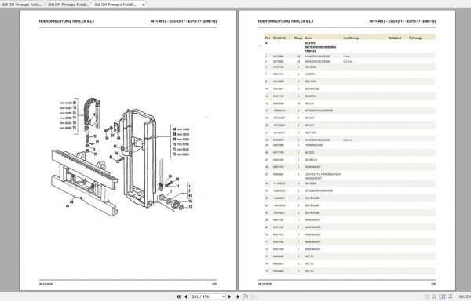This screenshot has width=471, height=301.
Task: Close the active document tab
Action: click(x=144, y=5)
